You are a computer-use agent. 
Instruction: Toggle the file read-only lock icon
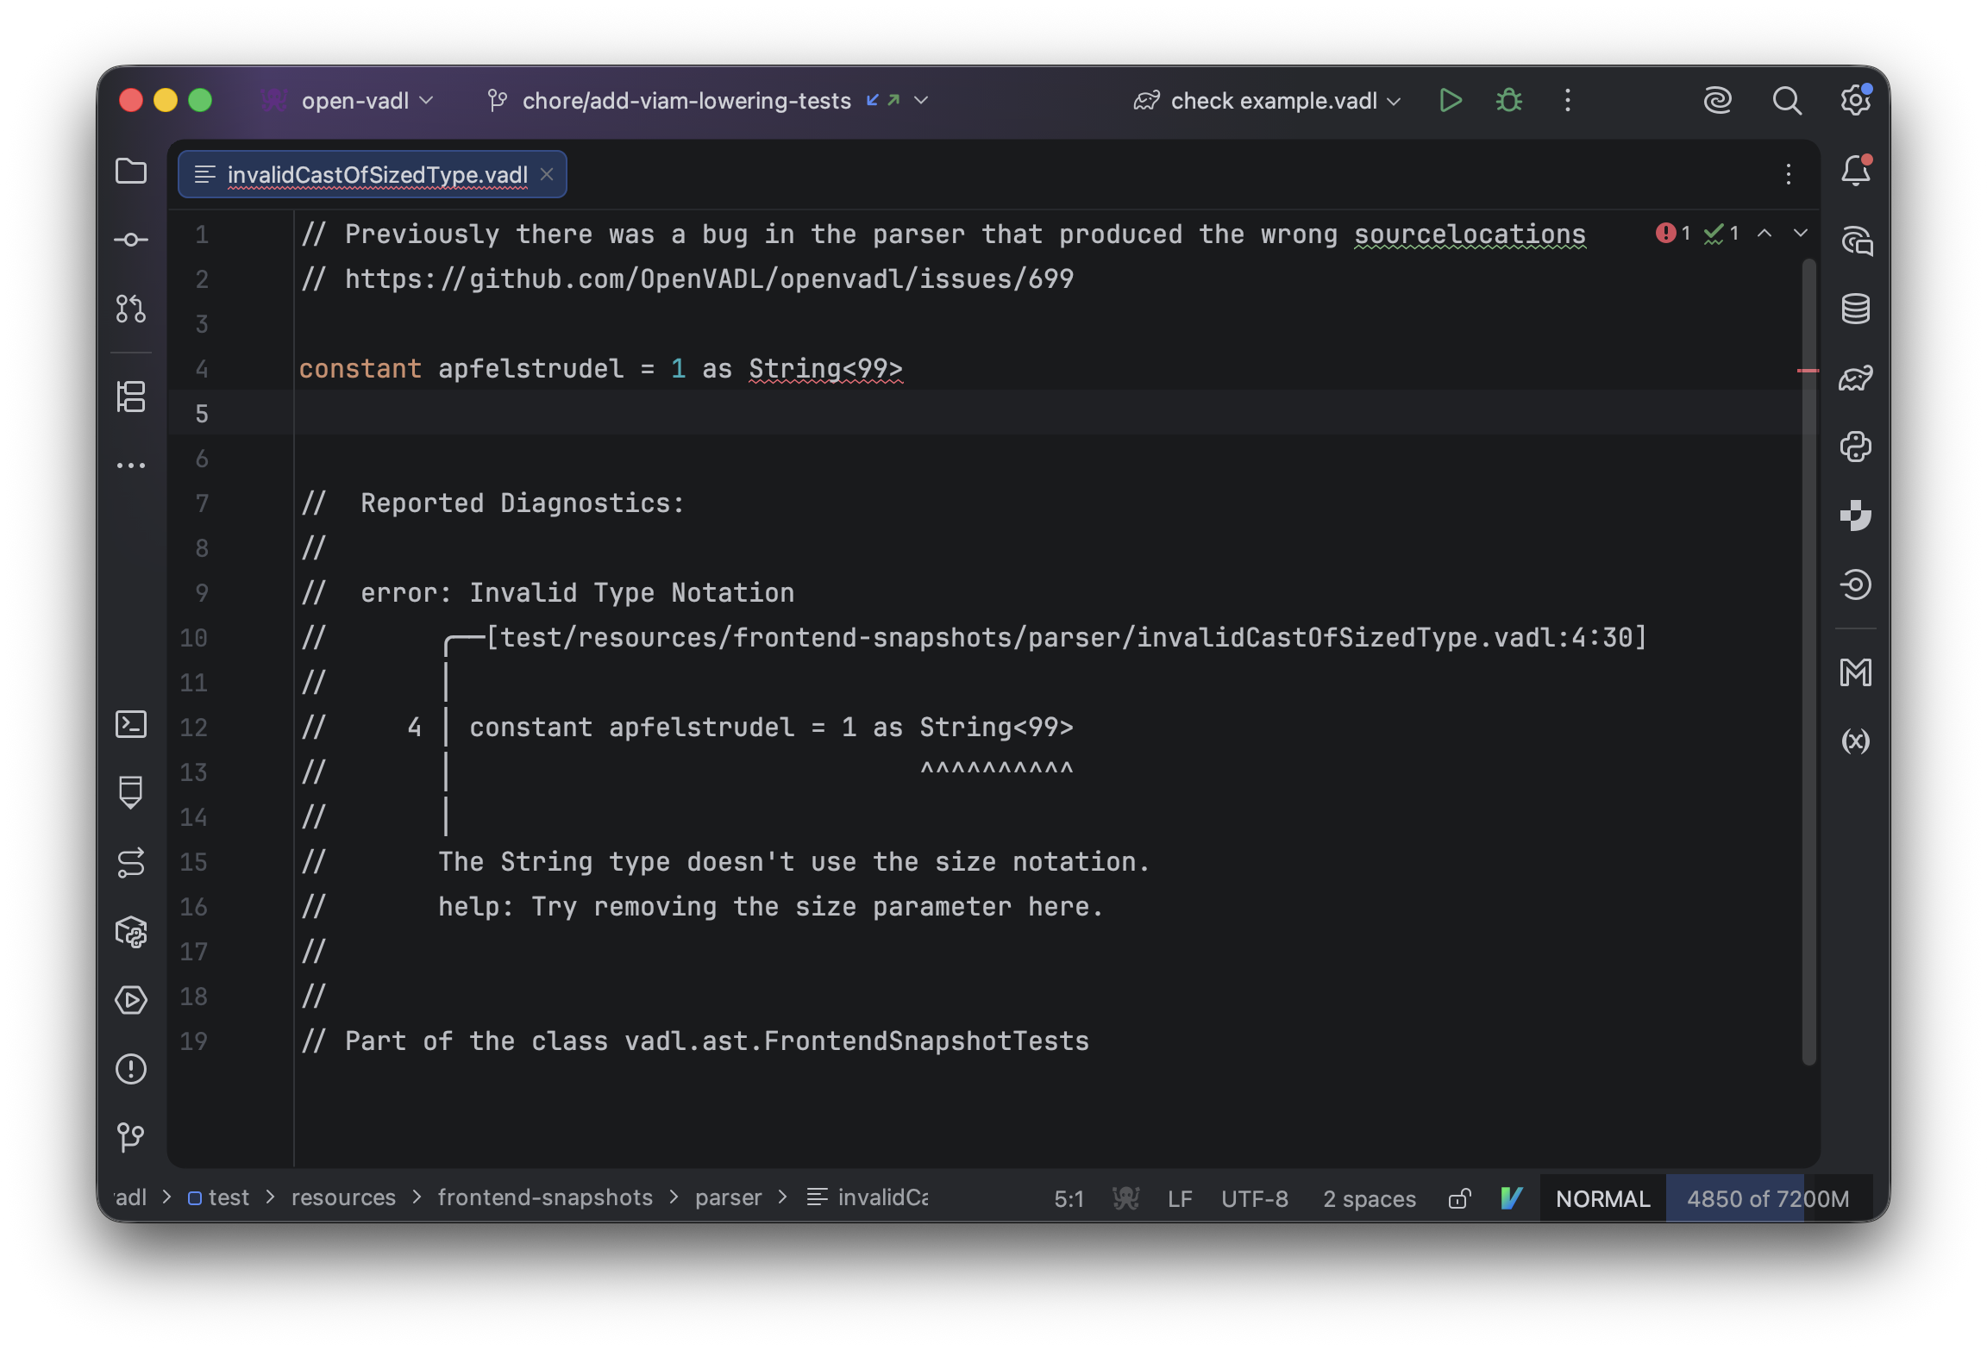click(1459, 1198)
